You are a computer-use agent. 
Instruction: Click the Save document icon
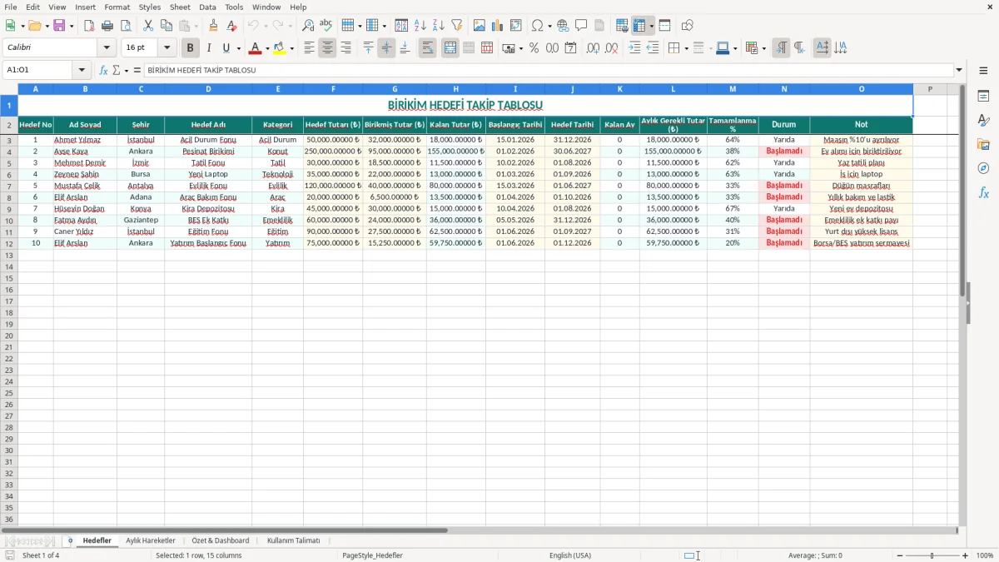click(59, 26)
